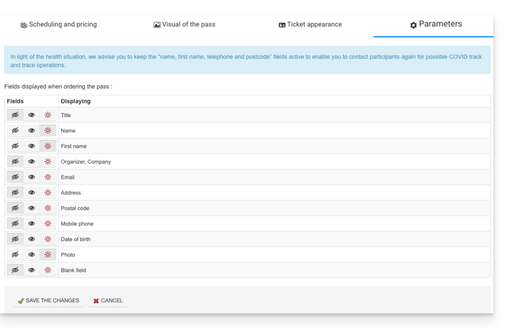The width and height of the screenshot is (508, 328).
Task: Open the Scheduling and pricing tab
Action: coord(59,24)
